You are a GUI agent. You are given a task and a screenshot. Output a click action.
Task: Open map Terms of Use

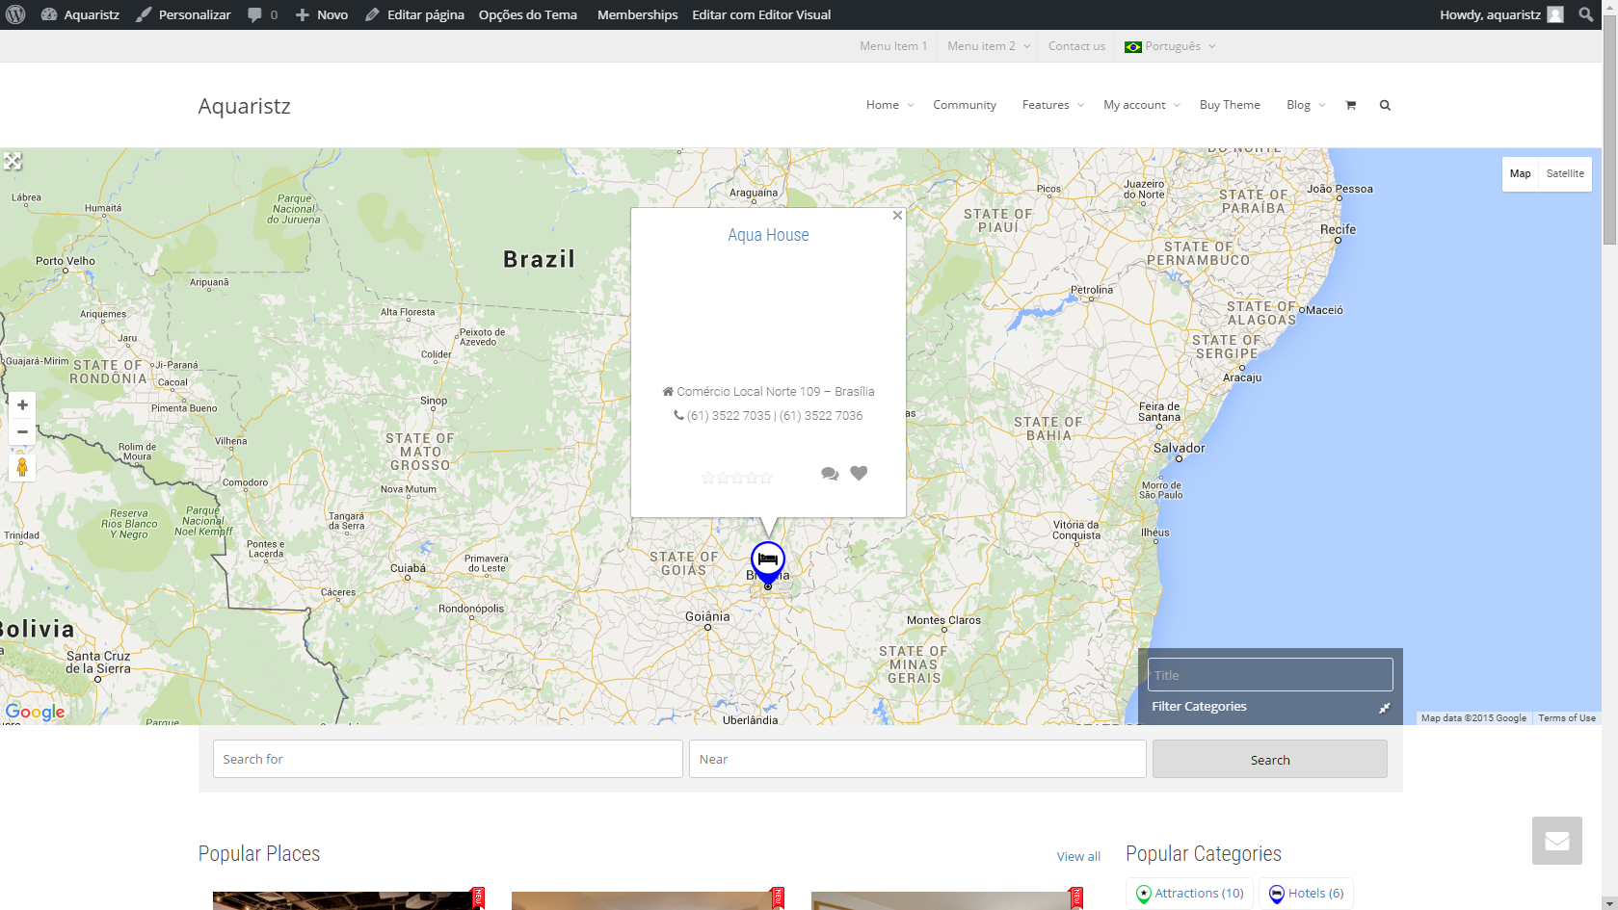1567,718
